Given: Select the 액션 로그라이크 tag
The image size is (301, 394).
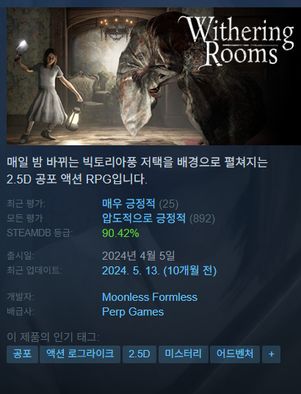Looking at the screenshot, I should (80, 354).
